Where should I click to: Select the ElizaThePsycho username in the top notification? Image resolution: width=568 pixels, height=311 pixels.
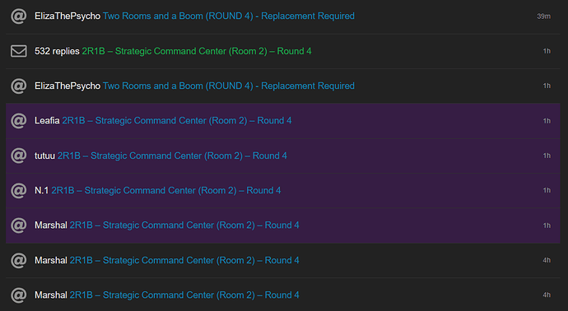click(x=68, y=16)
